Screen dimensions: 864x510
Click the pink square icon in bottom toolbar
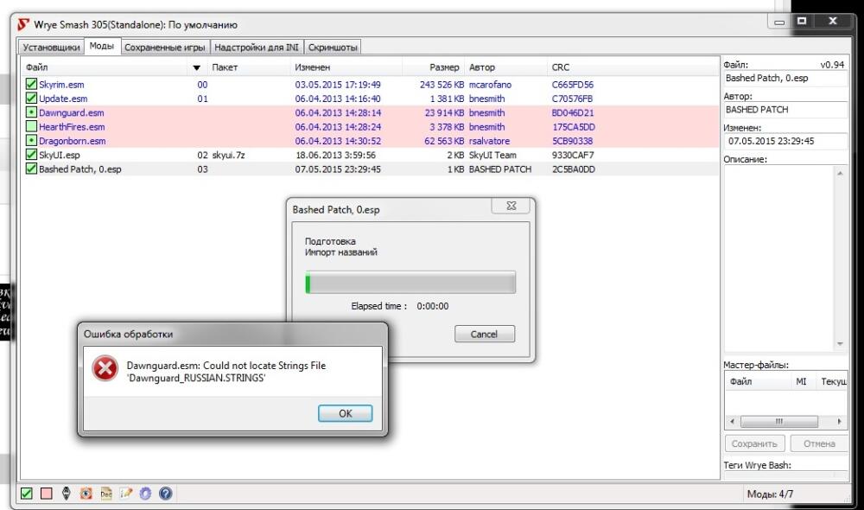(47, 494)
